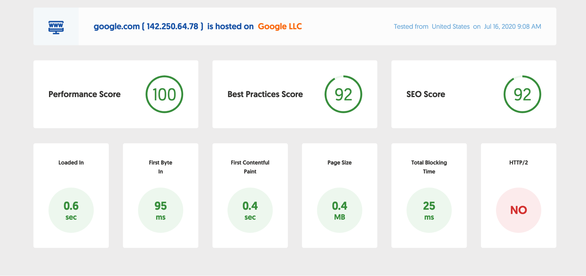Select the Best Practices Score circle gauge
The image size is (586, 276).
click(343, 94)
